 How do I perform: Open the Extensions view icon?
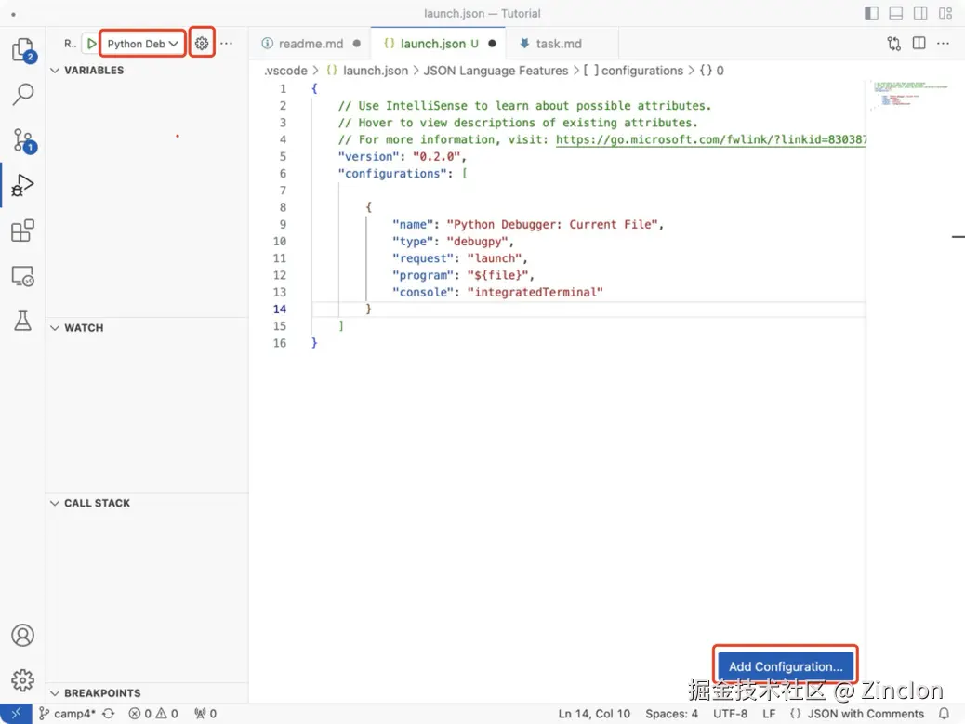click(x=23, y=230)
